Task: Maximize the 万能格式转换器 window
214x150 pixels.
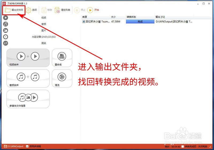Action: [x=204, y=4]
